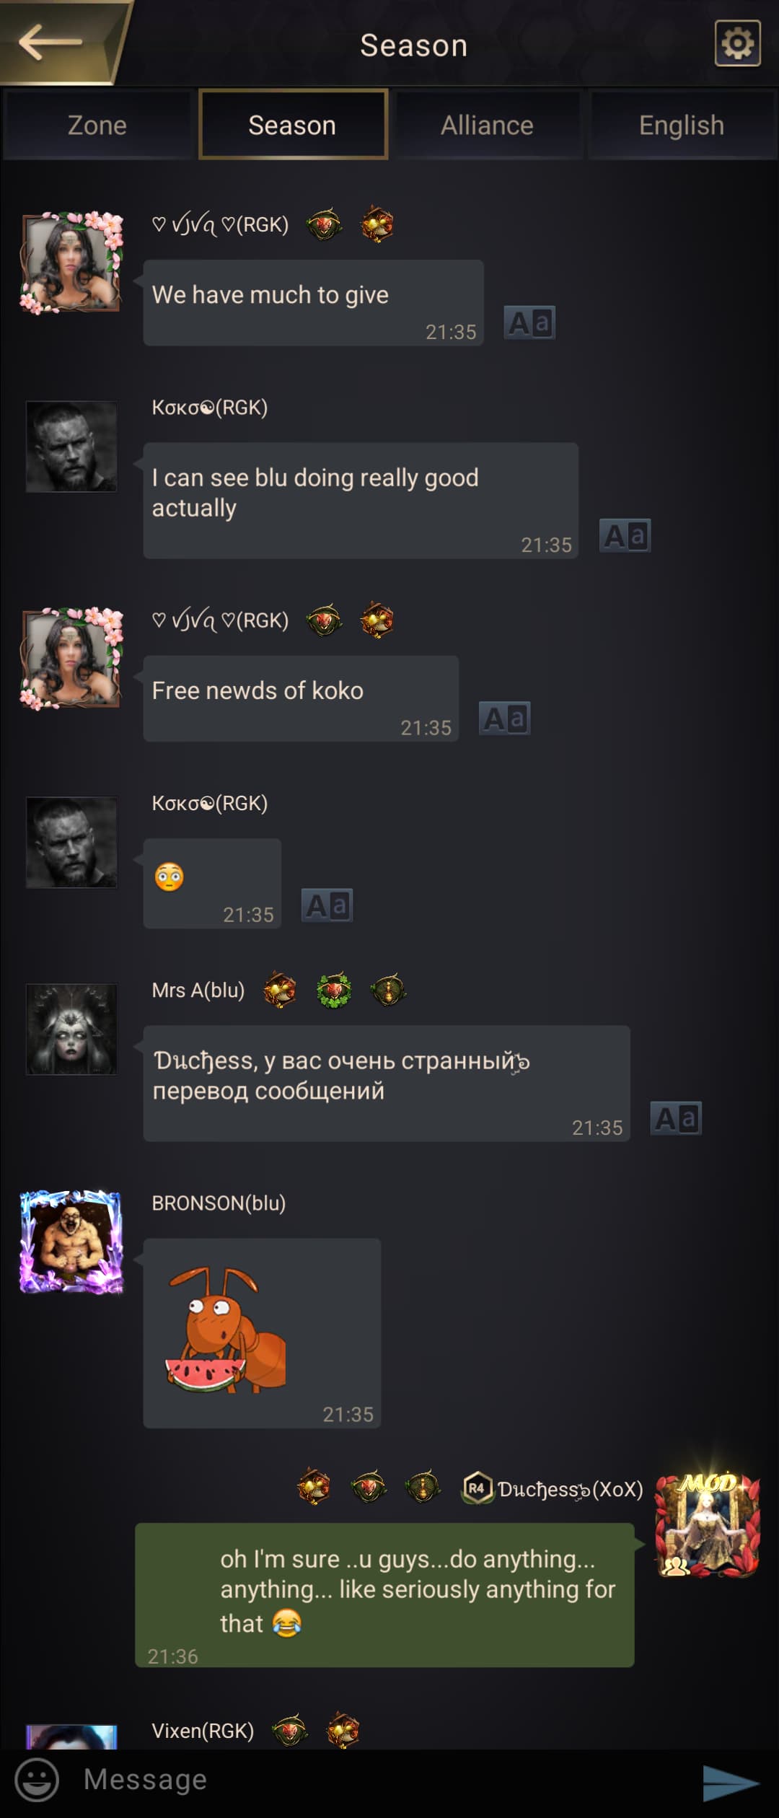Tap the back arrow button
Viewport: 779px width, 1818px height.
click(52, 43)
